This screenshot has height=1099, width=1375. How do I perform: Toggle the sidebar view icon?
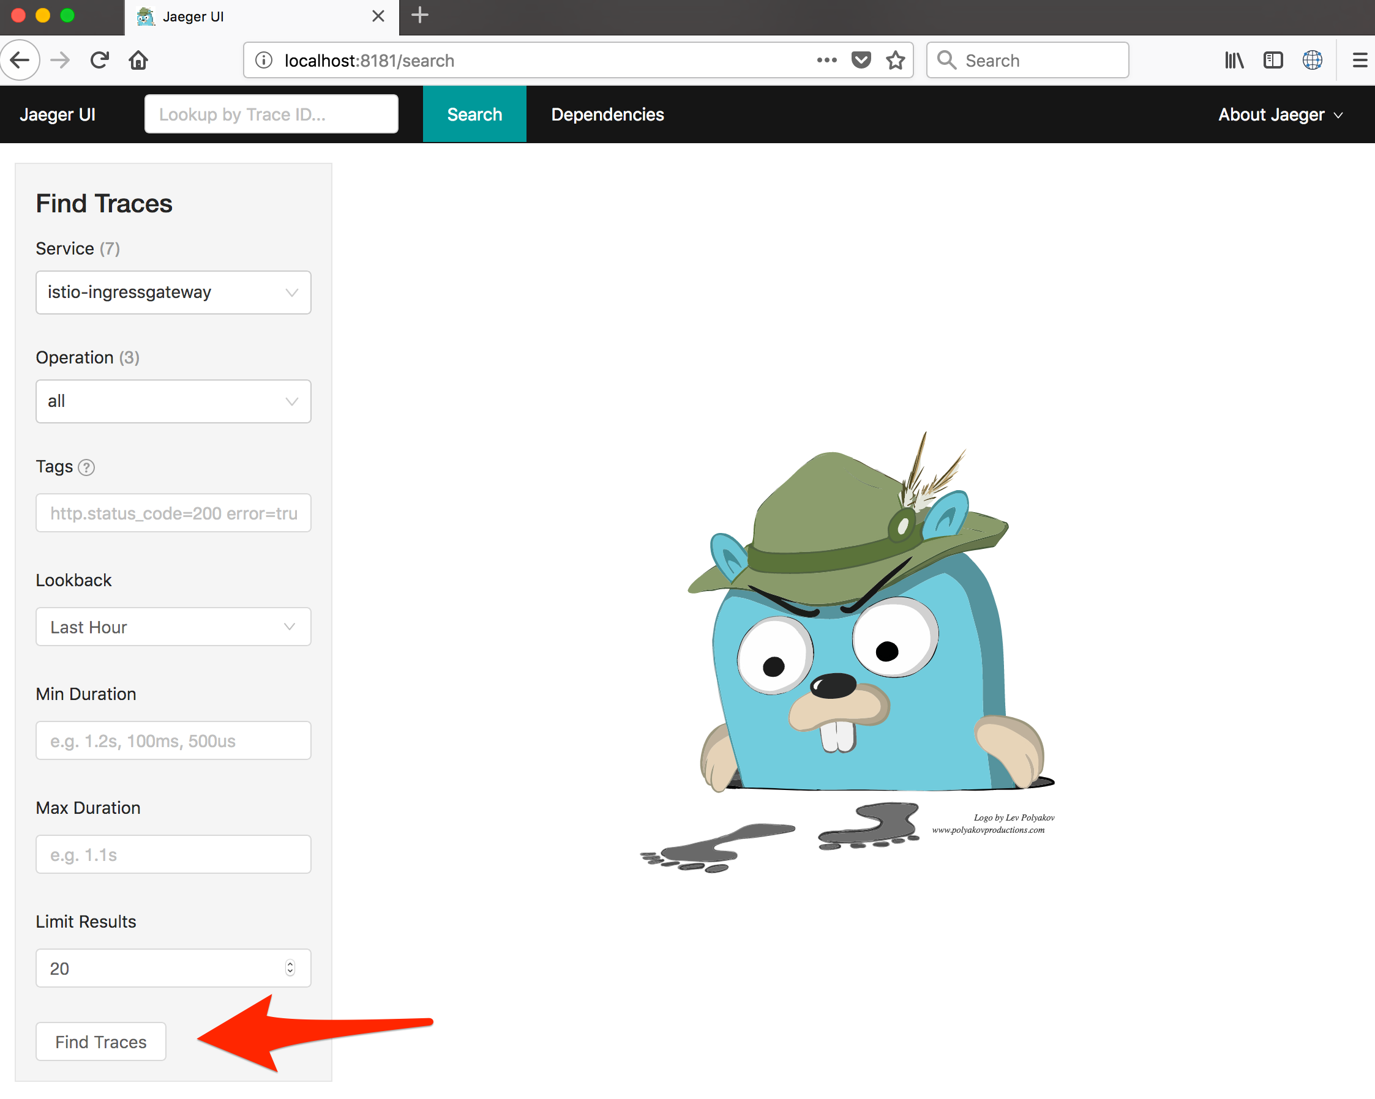click(x=1273, y=61)
